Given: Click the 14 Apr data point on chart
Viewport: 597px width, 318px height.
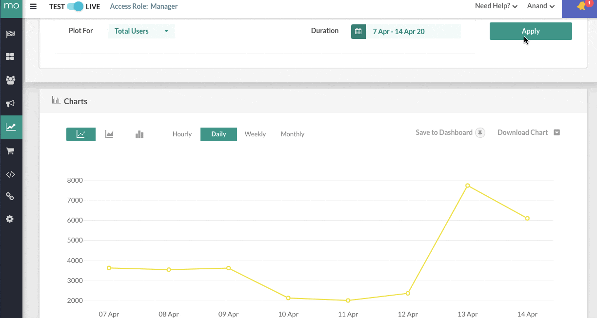Looking at the screenshot, I should click(x=527, y=219).
